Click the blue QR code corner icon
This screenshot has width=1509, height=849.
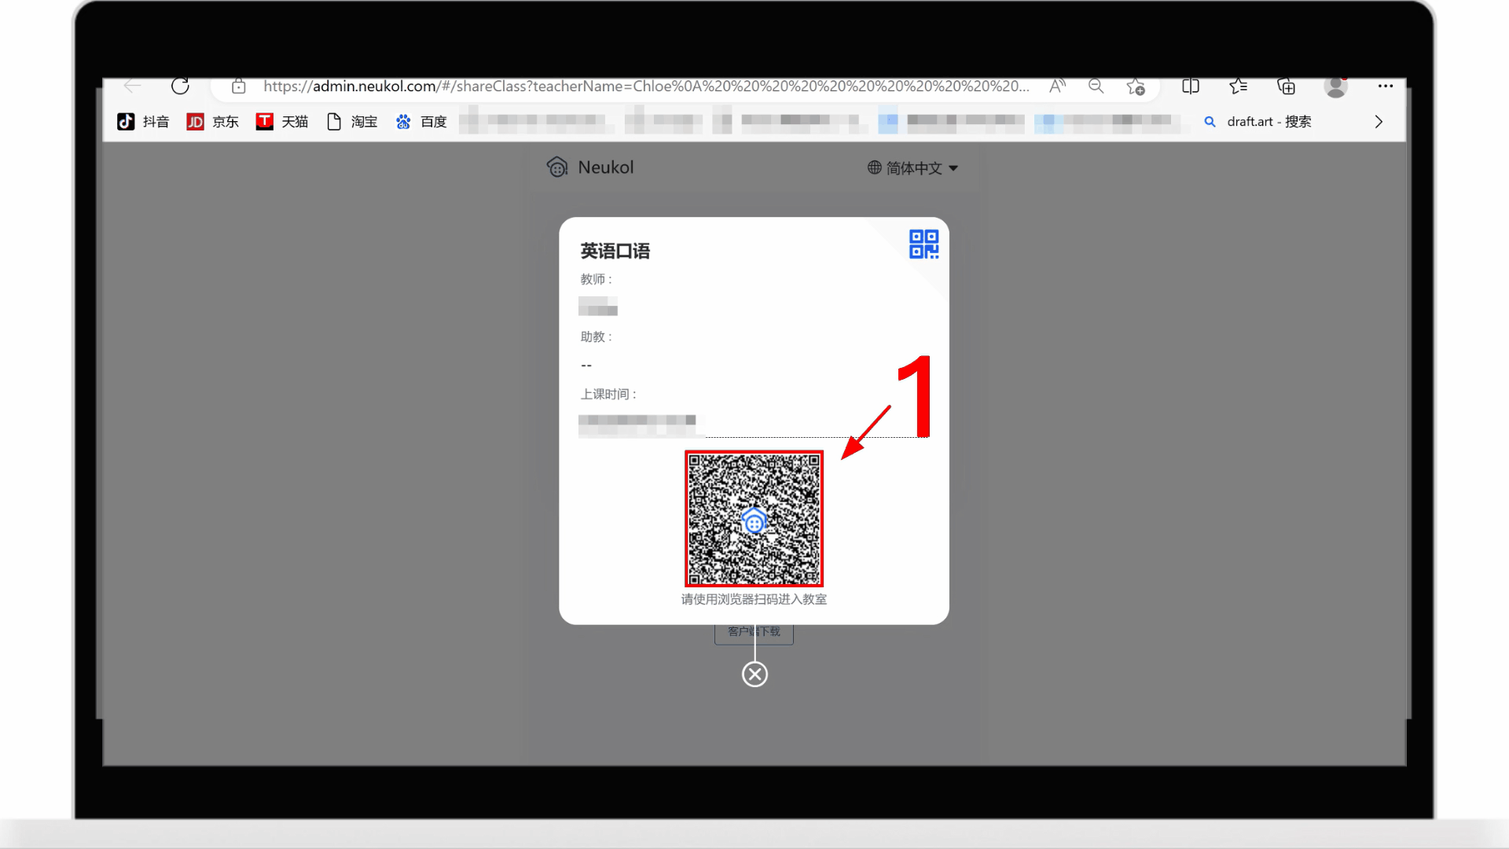[923, 244]
